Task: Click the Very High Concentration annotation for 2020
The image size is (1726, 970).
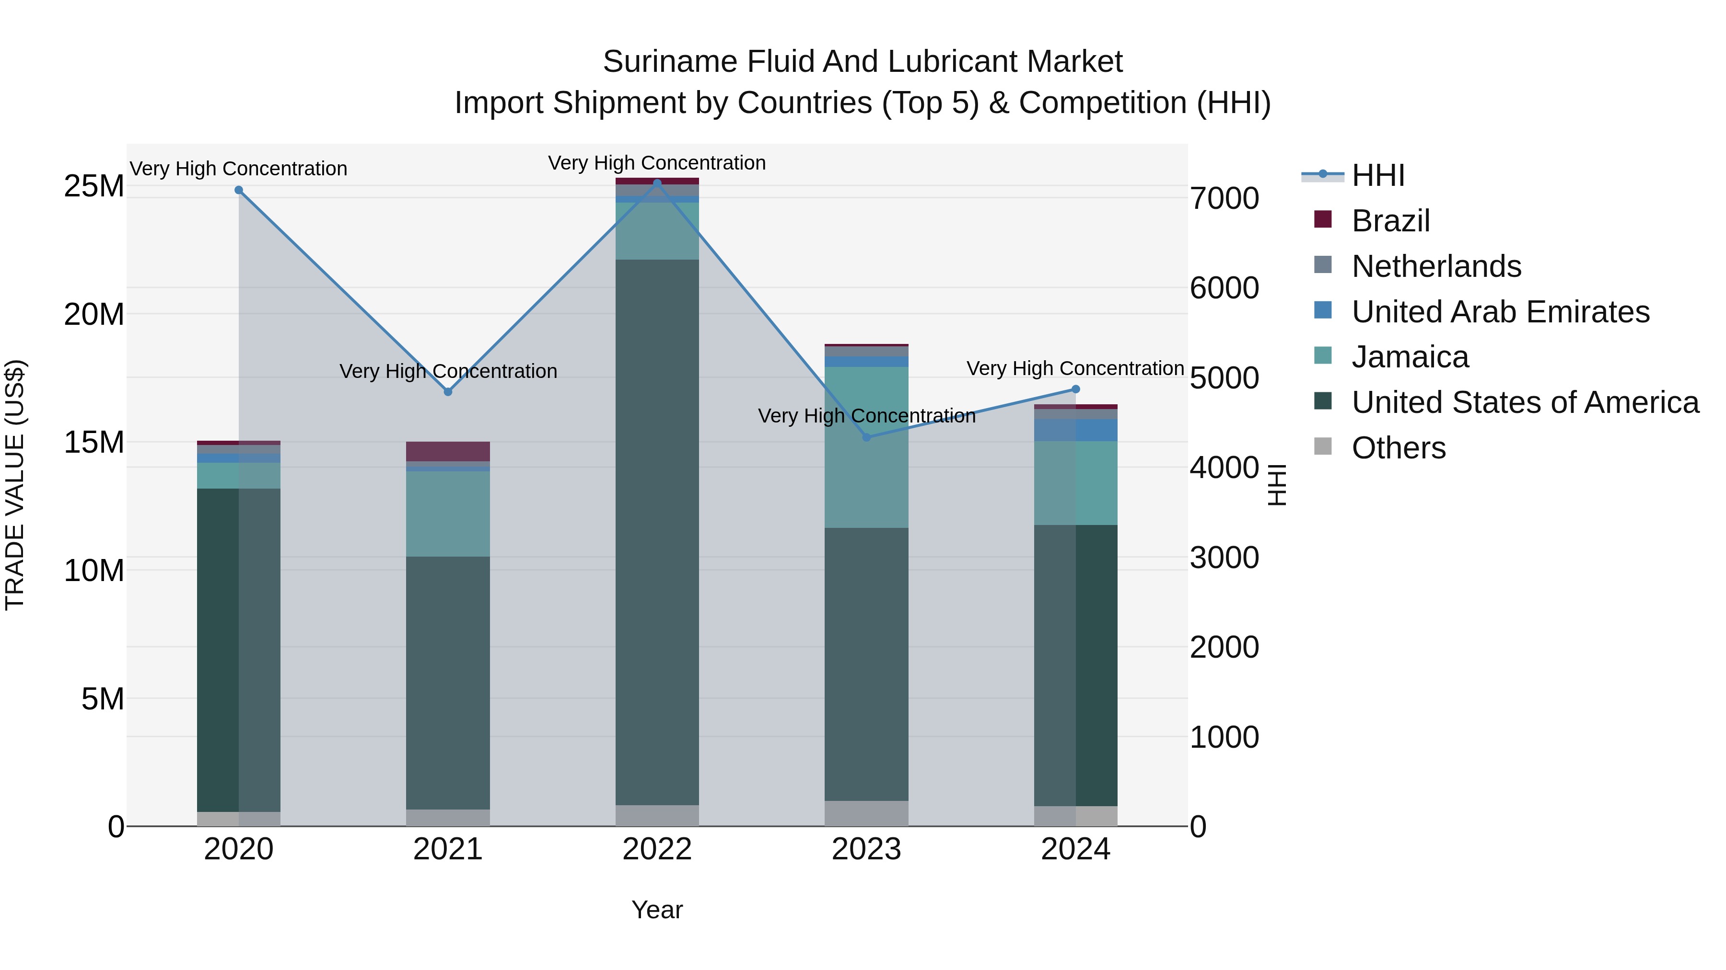Action: click(239, 169)
